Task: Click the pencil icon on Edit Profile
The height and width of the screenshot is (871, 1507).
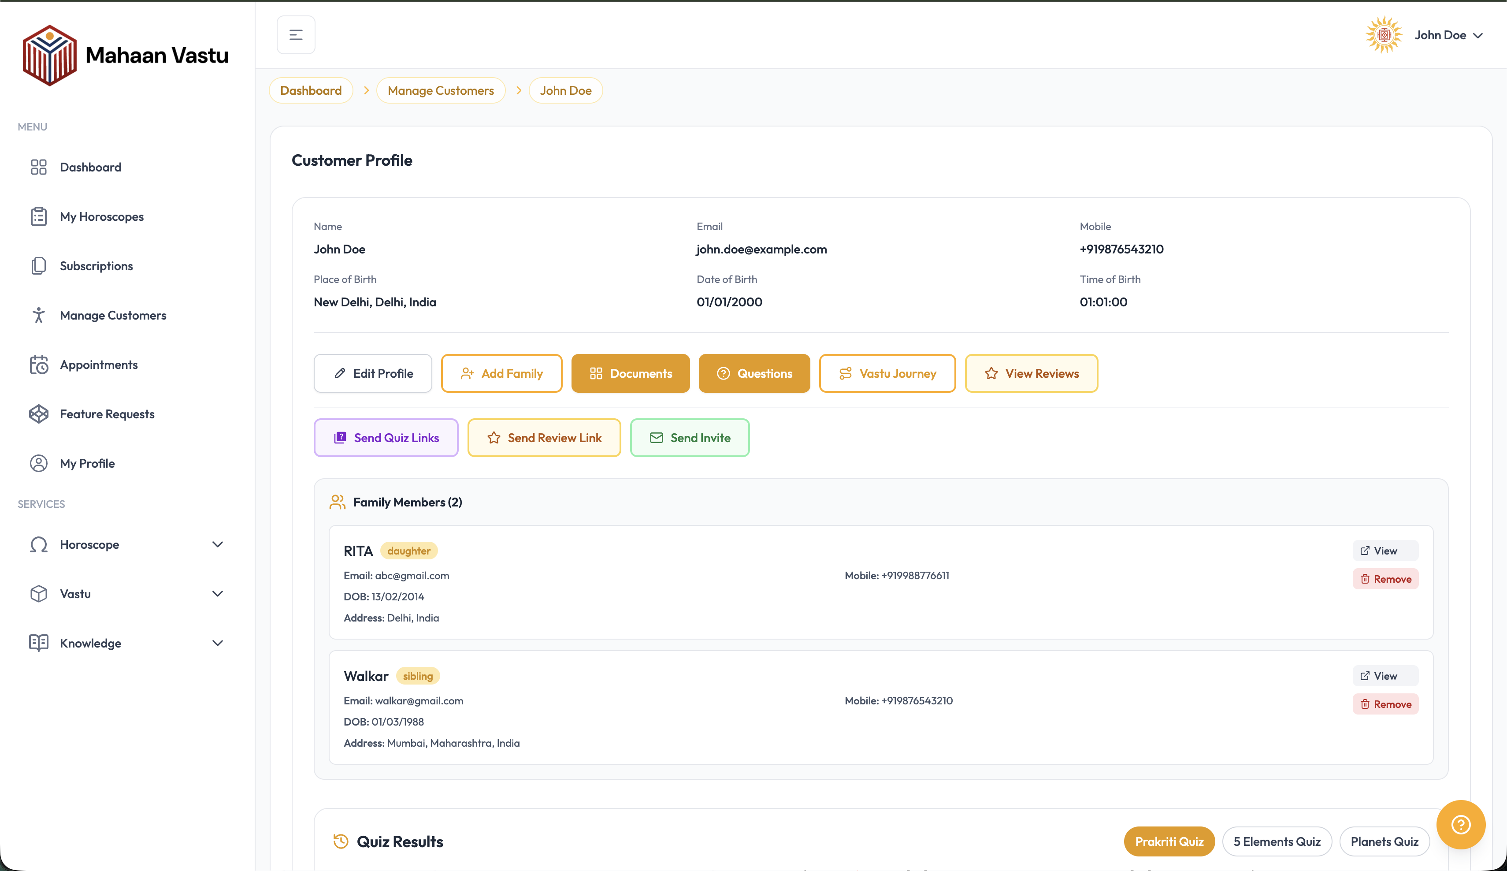Action: tap(340, 373)
